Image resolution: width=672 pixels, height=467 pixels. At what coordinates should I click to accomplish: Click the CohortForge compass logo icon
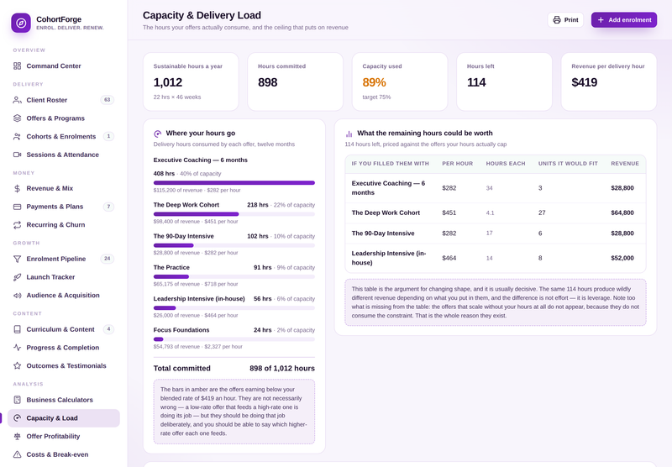tap(21, 24)
